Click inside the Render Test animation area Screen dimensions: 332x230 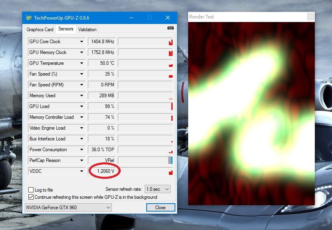click(251, 114)
